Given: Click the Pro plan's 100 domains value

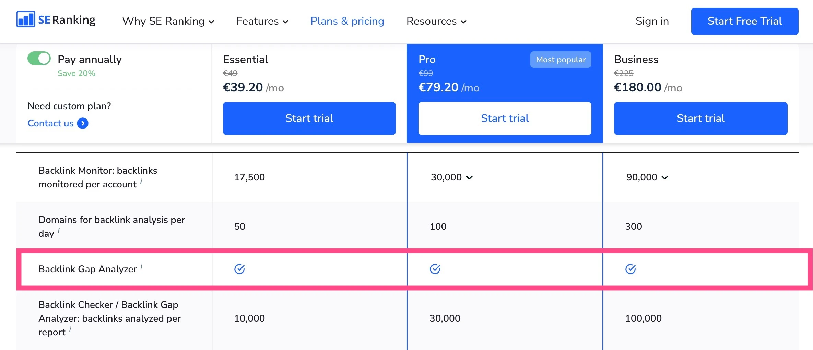Looking at the screenshot, I should coord(438,227).
